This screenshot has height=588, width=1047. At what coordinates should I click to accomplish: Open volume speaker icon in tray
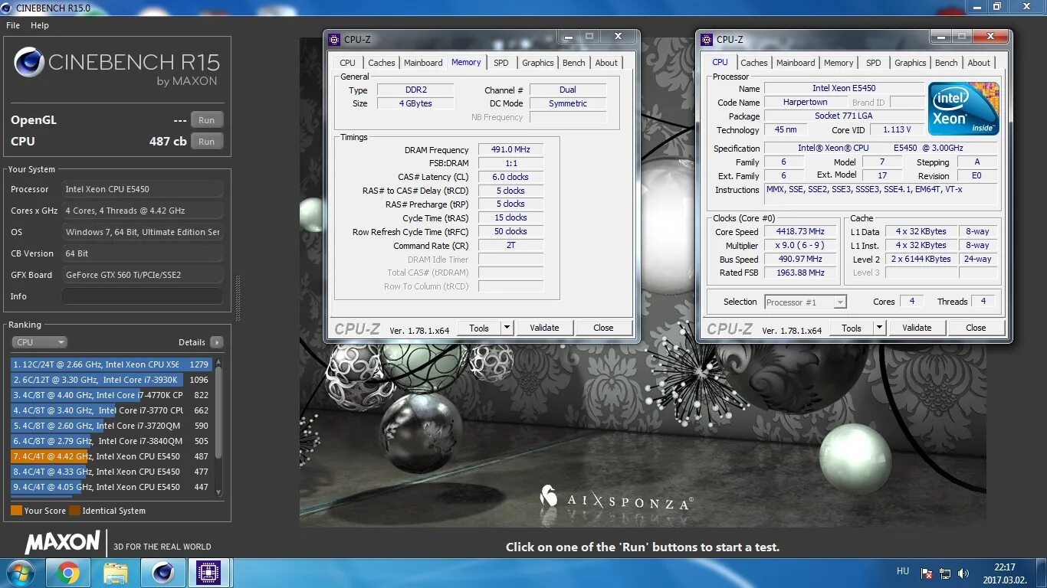(963, 573)
